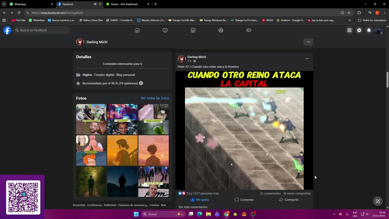Open the Futurama Fry meme photo
Image resolution: width=389 pixels, height=219 pixels.
coord(91,151)
